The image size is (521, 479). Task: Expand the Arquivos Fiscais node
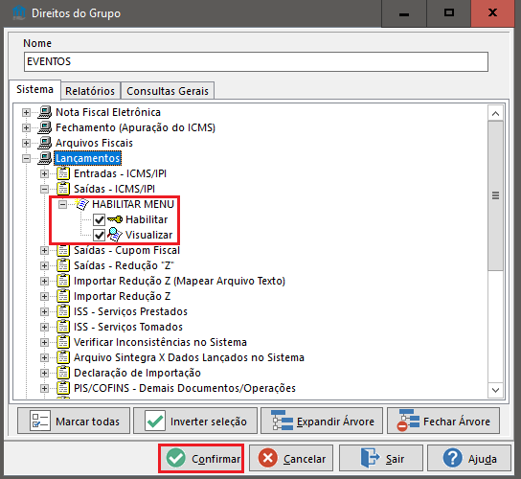[26, 143]
